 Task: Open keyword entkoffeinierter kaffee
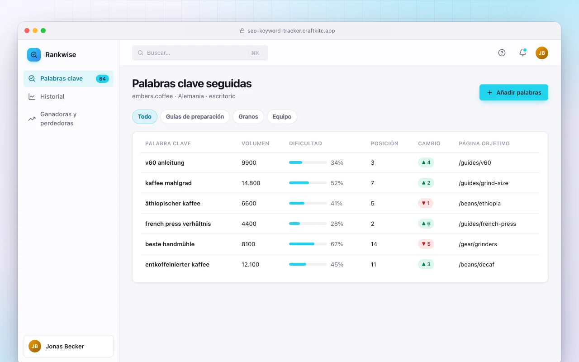point(177,264)
